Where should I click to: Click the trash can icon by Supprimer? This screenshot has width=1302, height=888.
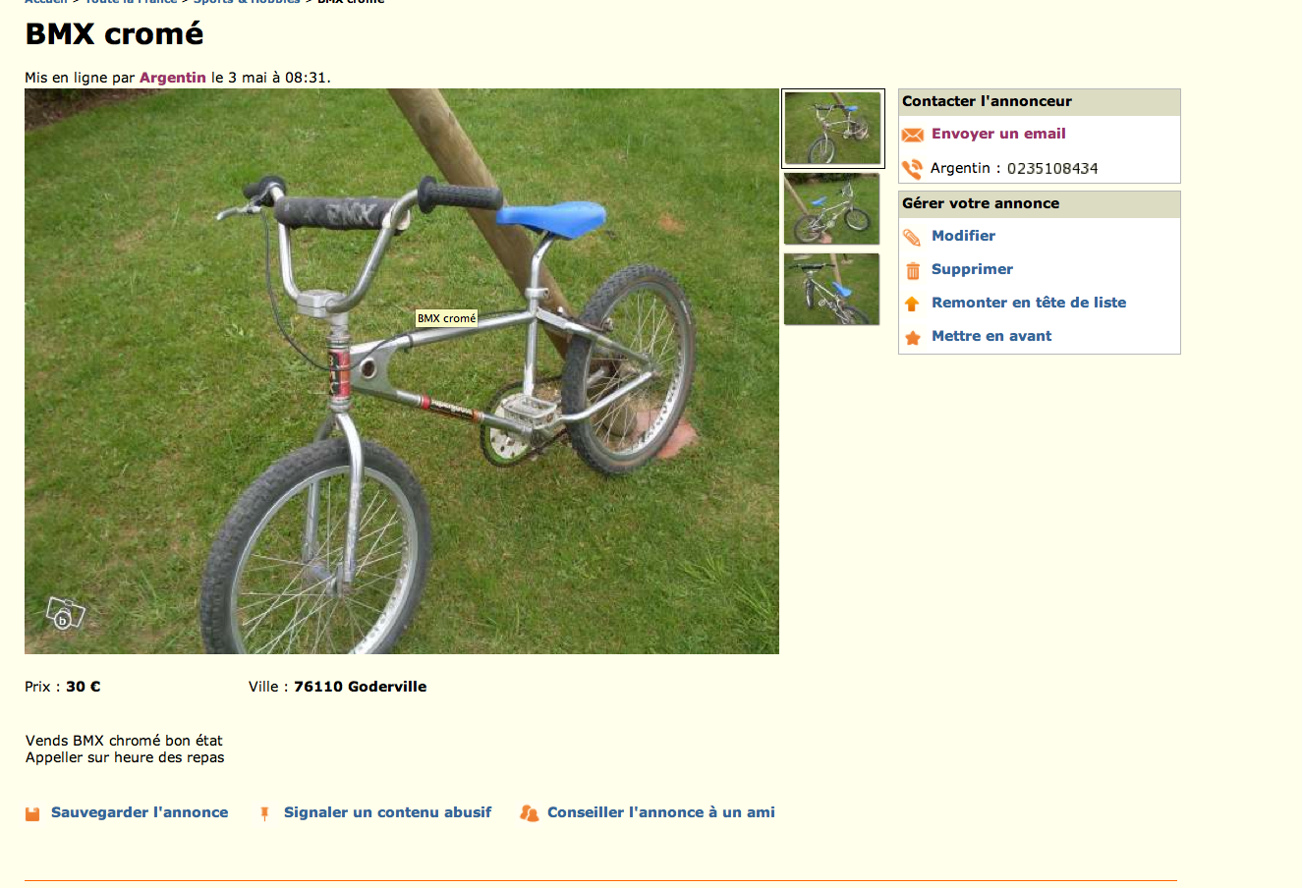[913, 270]
